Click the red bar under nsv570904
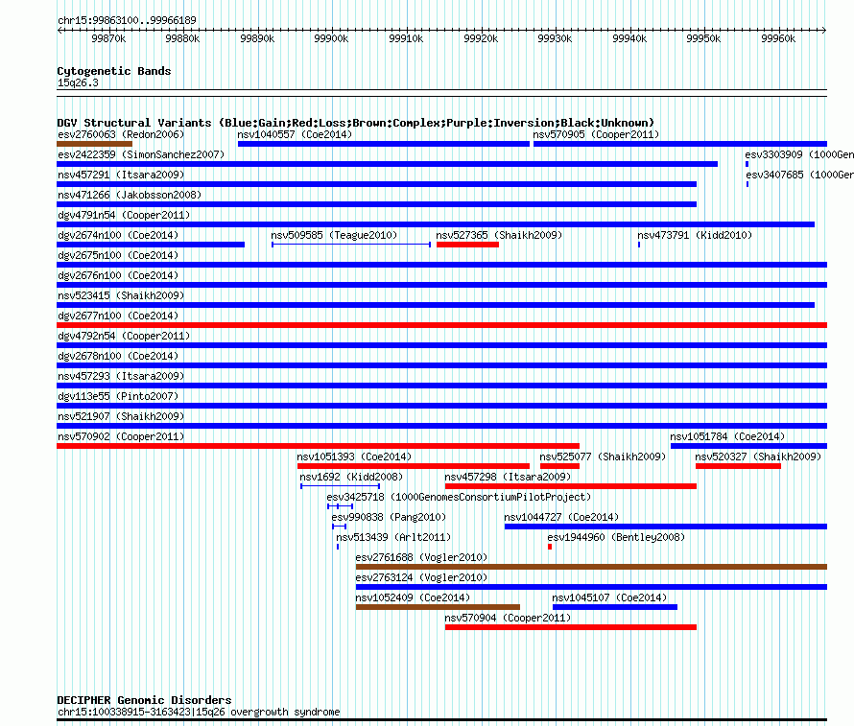 571,627
